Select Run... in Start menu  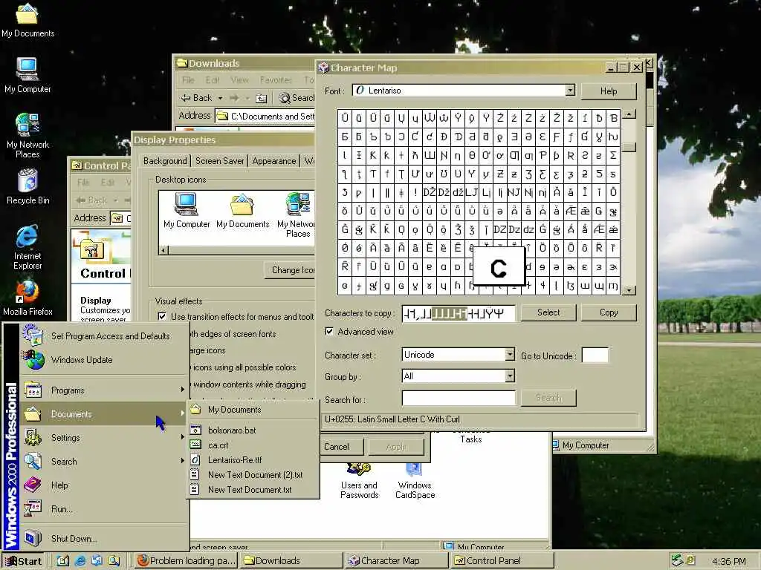(104, 509)
